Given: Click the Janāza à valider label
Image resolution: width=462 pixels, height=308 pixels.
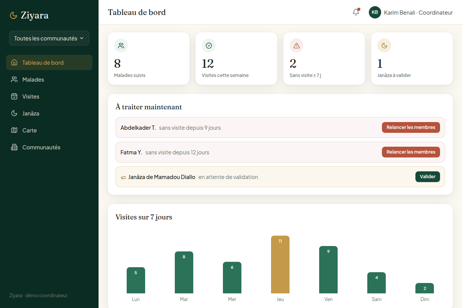Looking at the screenshot, I should tap(394, 75).
